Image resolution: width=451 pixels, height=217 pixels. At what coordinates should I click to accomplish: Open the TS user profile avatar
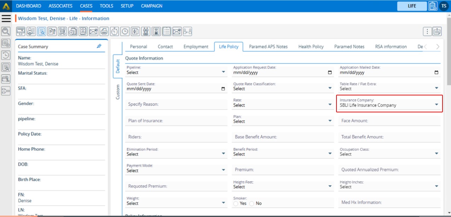[444, 6]
